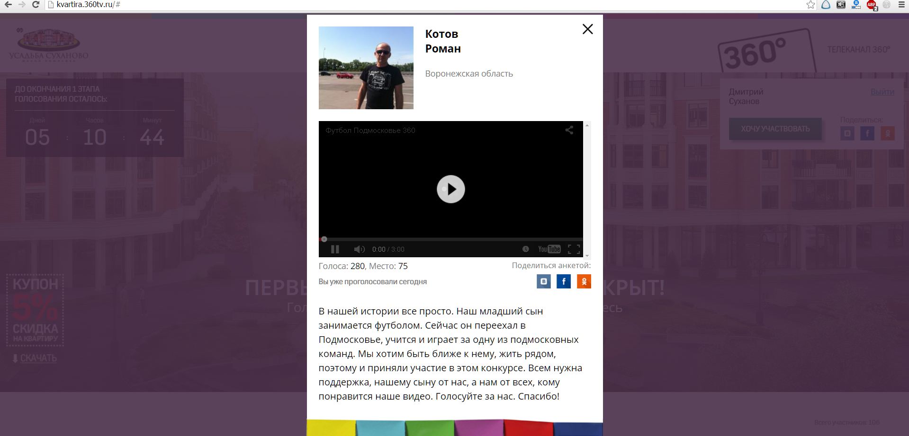Seek on the video progress bar
This screenshot has height=436, width=909.
(x=450, y=239)
